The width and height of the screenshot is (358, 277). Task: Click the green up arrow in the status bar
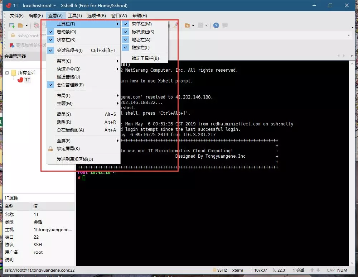point(312,270)
